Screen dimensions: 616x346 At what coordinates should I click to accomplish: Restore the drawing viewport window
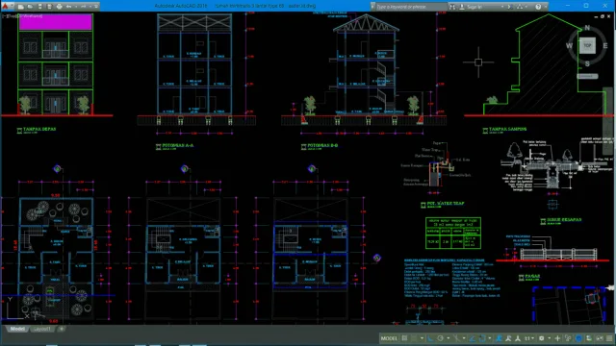pyautogui.click(x=603, y=16)
